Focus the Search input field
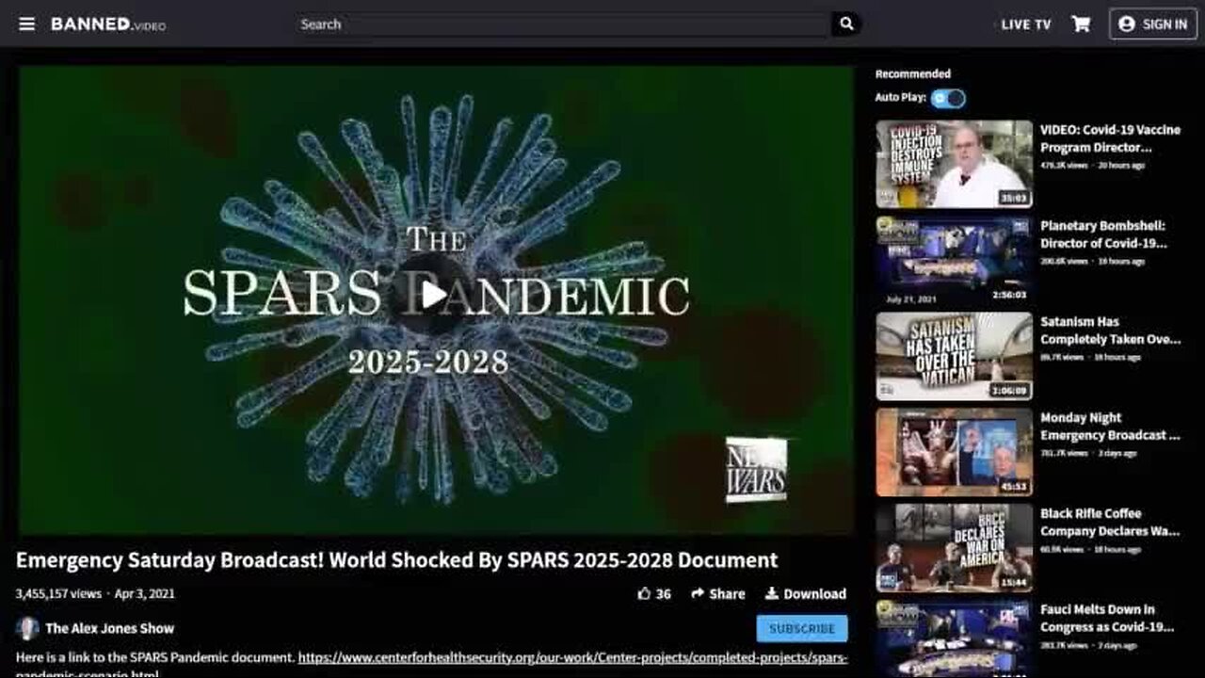 tap(562, 24)
